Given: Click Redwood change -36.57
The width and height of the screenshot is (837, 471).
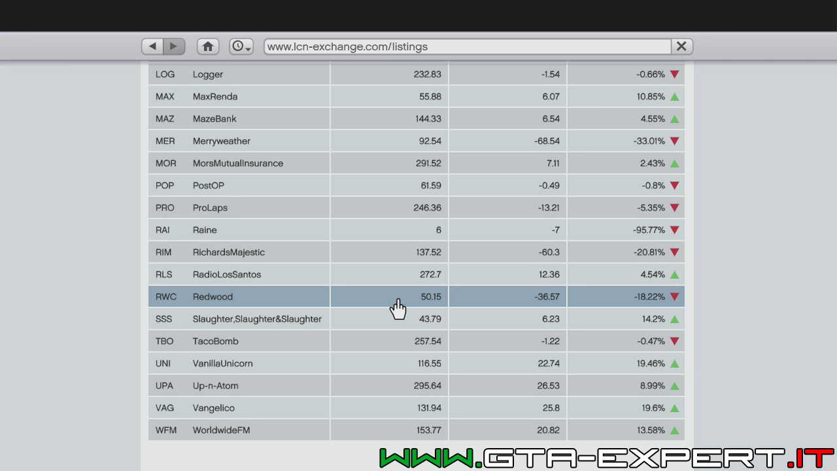Looking at the screenshot, I should coord(547,297).
